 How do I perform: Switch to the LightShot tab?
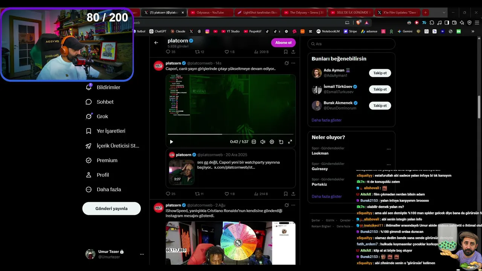[x=257, y=12]
